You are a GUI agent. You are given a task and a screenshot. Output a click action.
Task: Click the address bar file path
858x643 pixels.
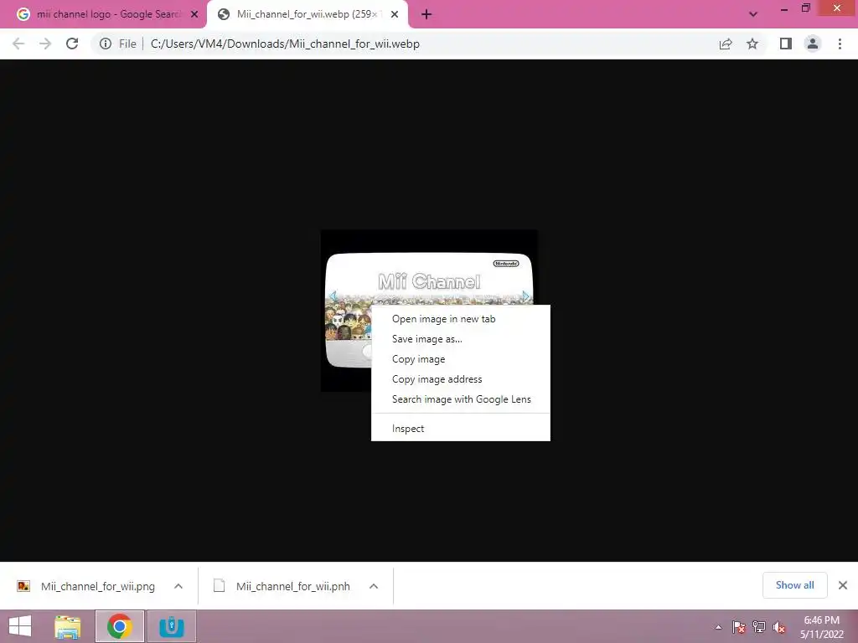click(285, 44)
